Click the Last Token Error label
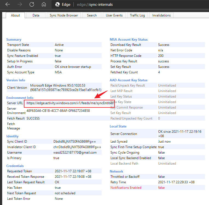209x205 pixels. (x=19, y=199)
